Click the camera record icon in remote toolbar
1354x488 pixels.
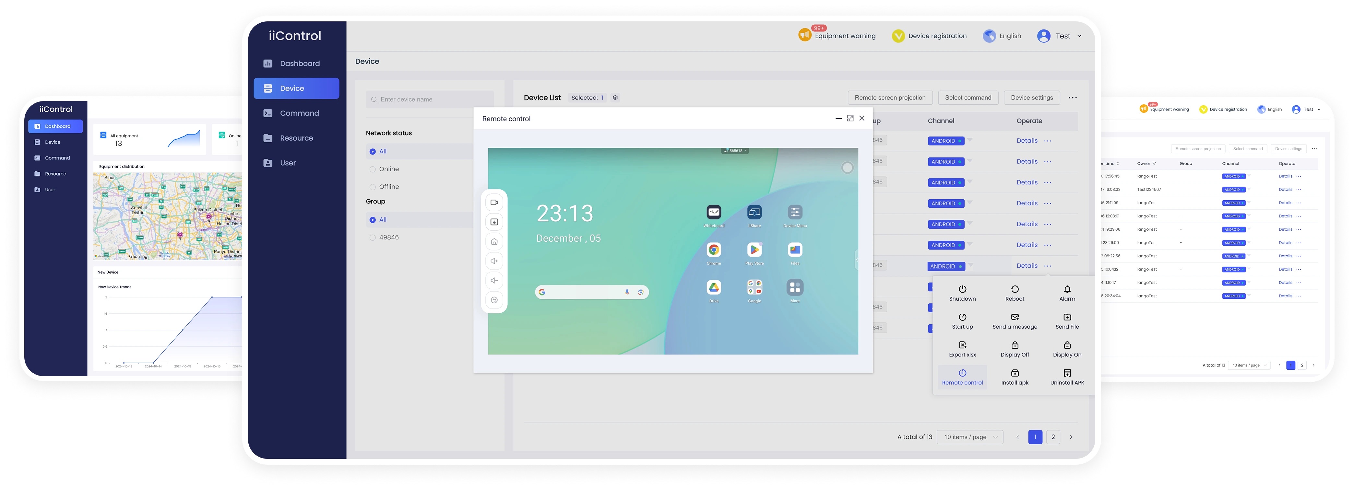tap(494, 202)
